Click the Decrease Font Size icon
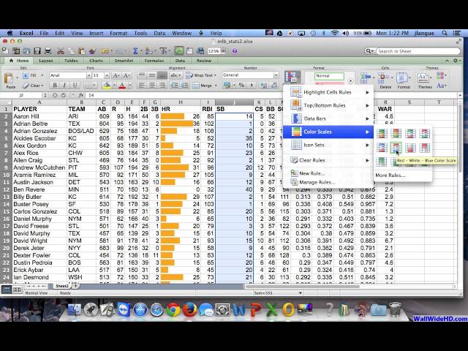The width and height of the screenshot is (468, 351). pyautogui.click(x=127, y=75)
